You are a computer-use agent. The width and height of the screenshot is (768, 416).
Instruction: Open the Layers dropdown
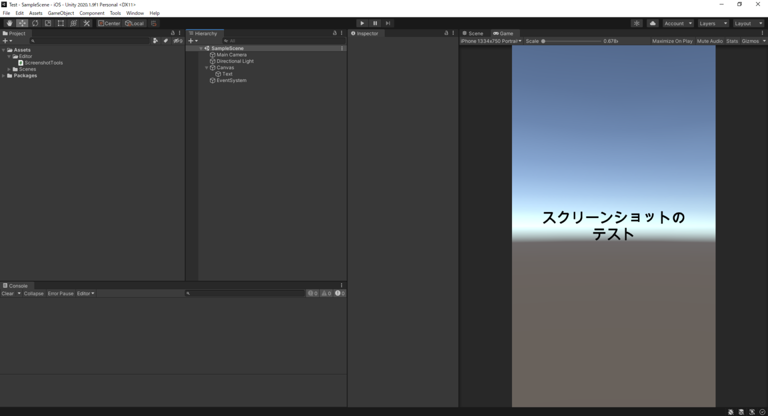tap(713, 23)
